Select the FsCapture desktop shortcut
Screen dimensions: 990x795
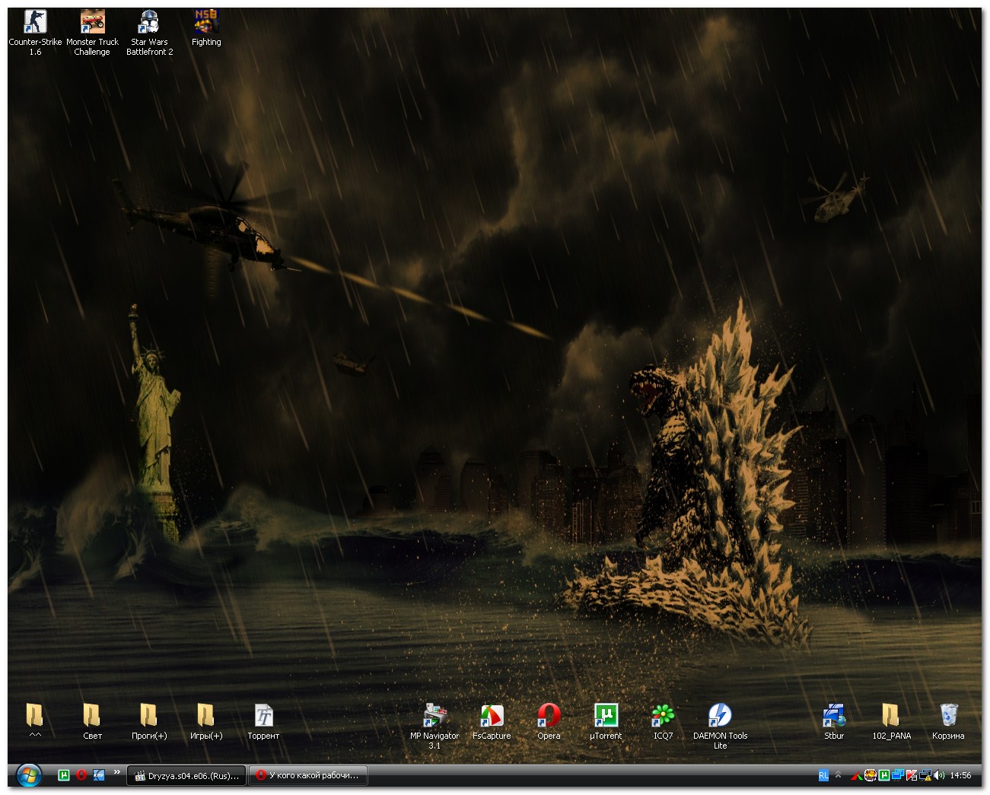(492, 721)
